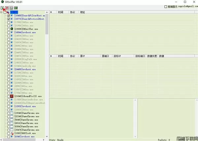Image resolution: width=198 pixels, height=141 pixels.
Task: Click the 源IP column header
Action: [x=82, y=56]
